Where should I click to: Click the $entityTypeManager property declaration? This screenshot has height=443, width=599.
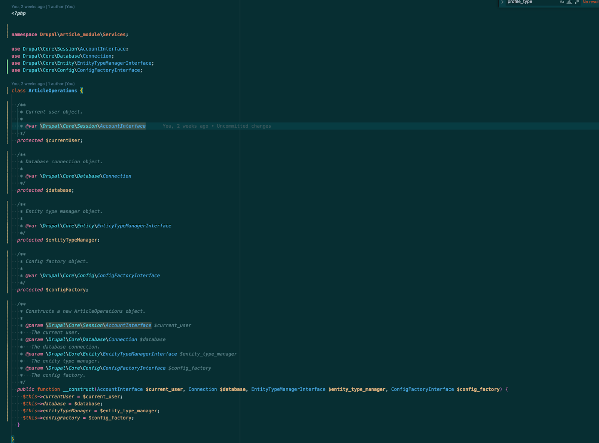pos(72,240)
